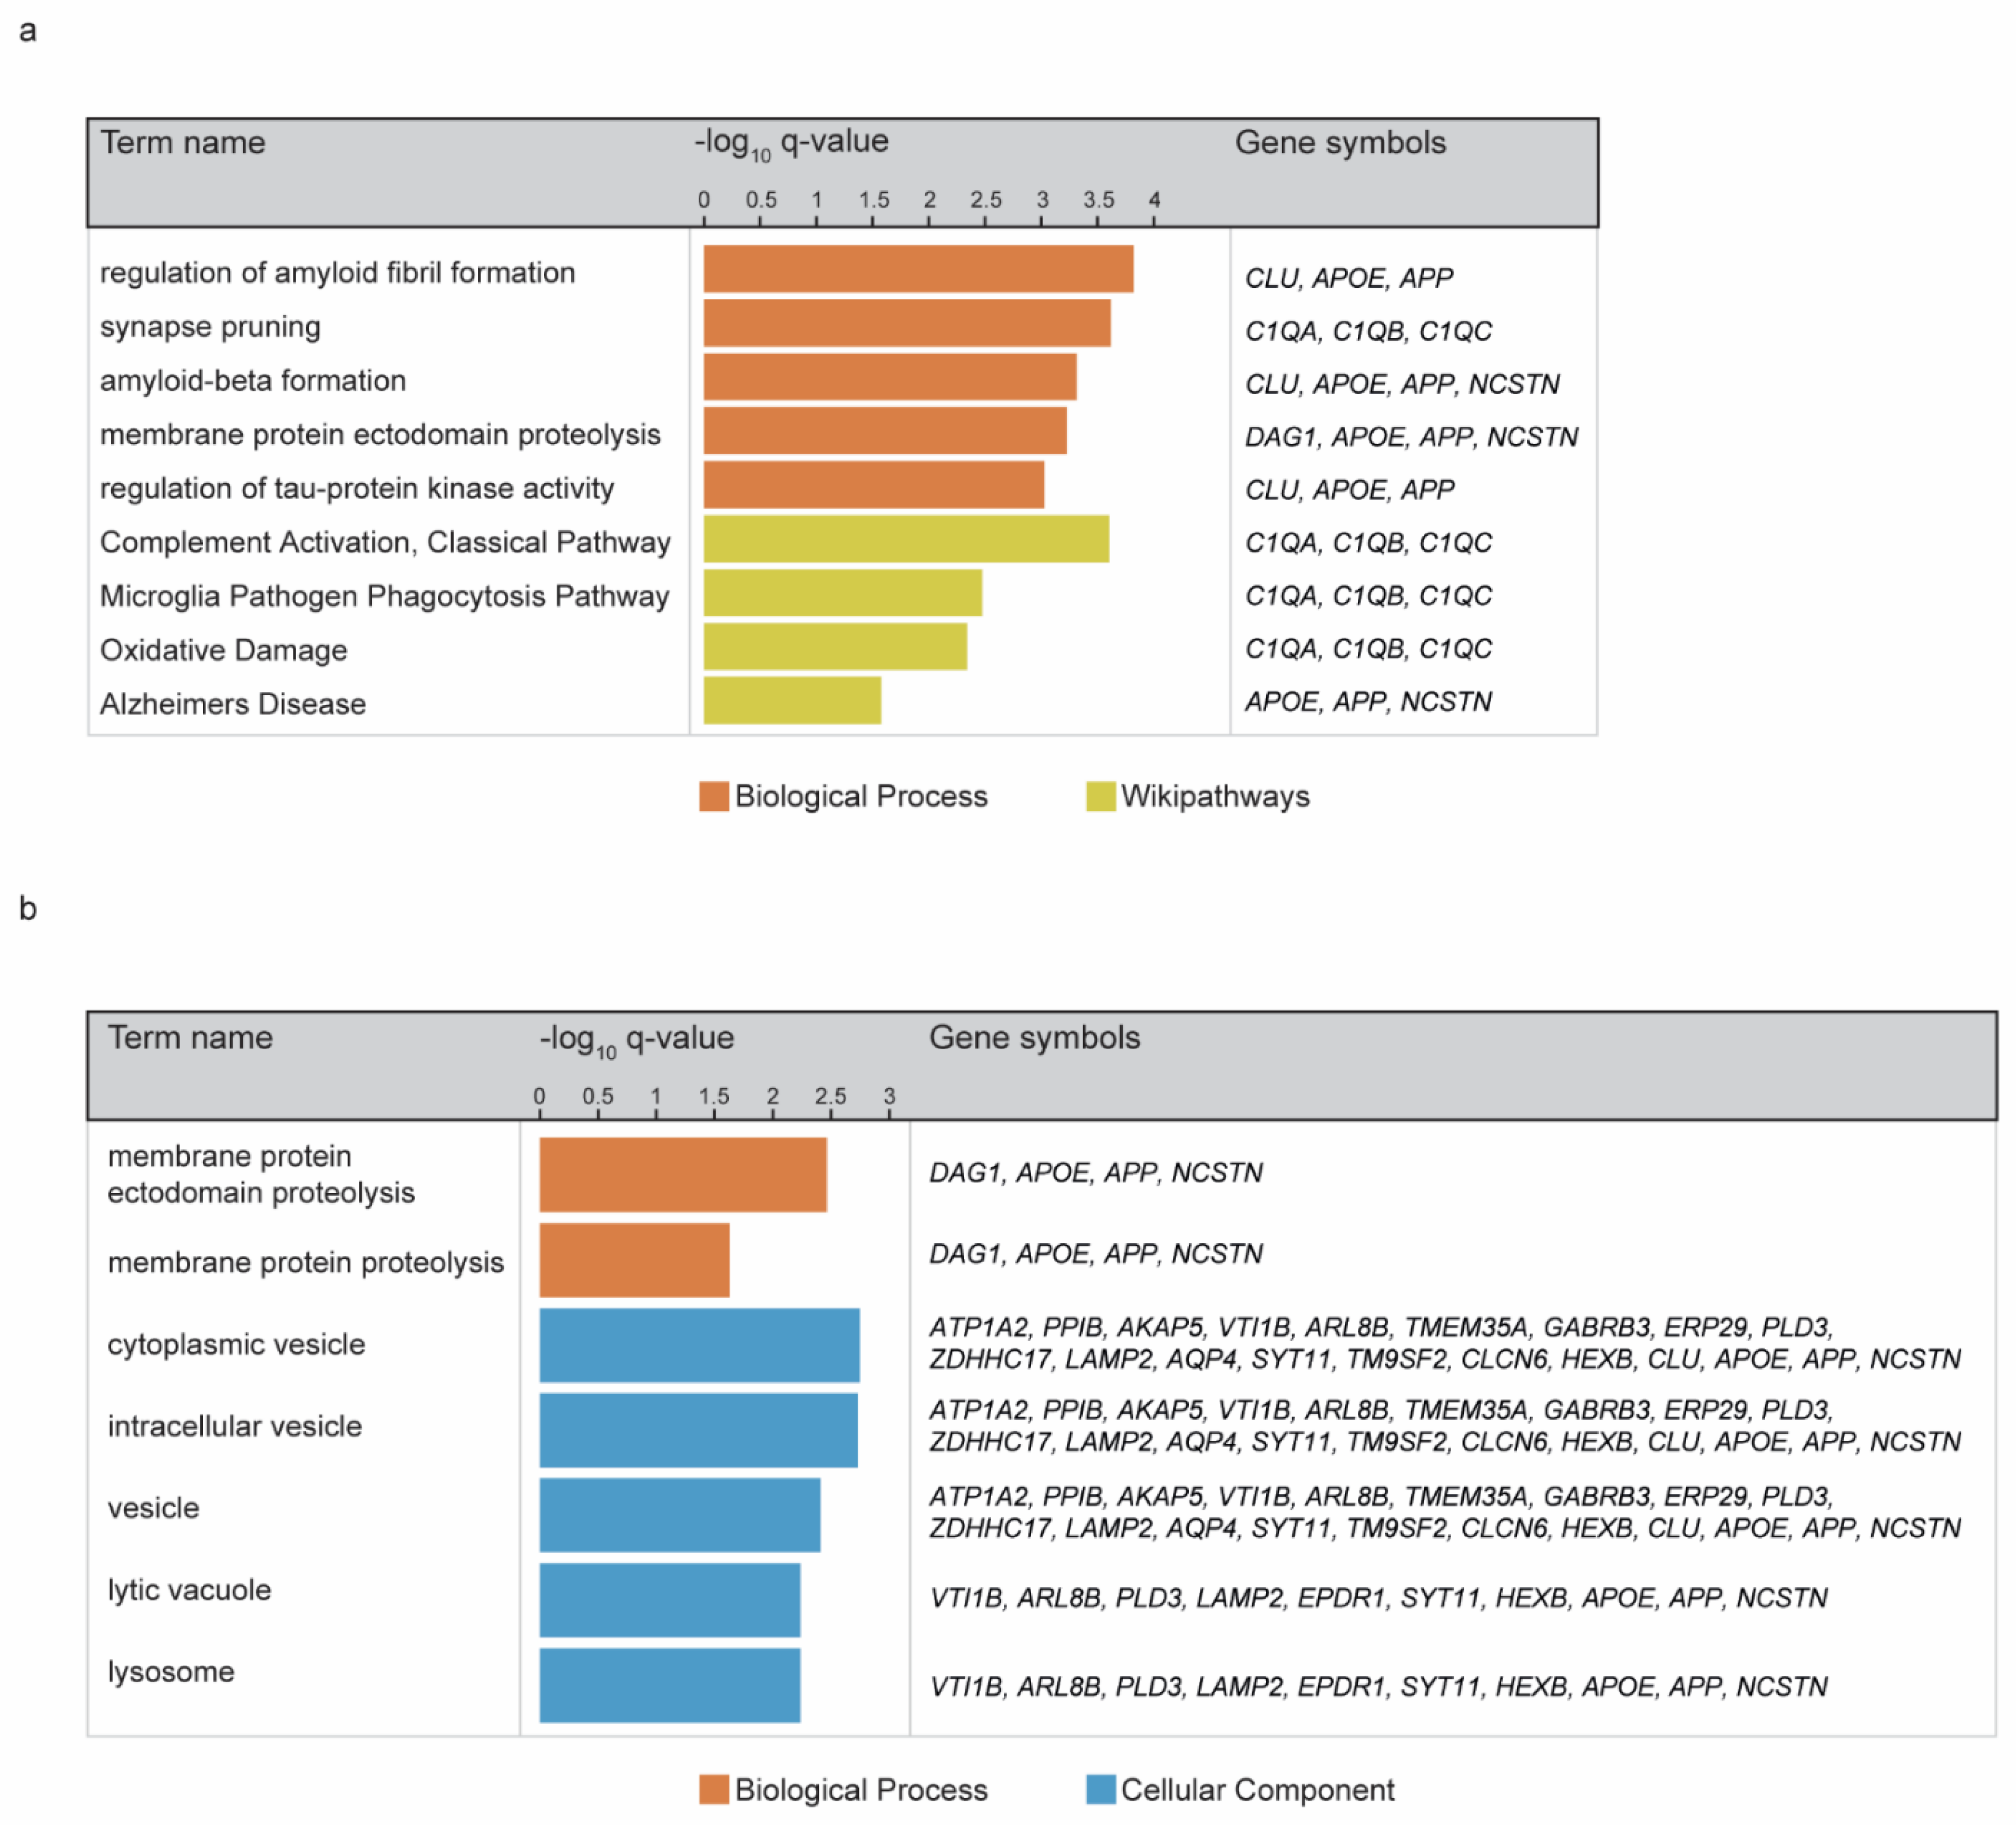Screen dimensions: 2016x1825
Task: Click the 'Term name' header in panel b
Action: 190,1037
